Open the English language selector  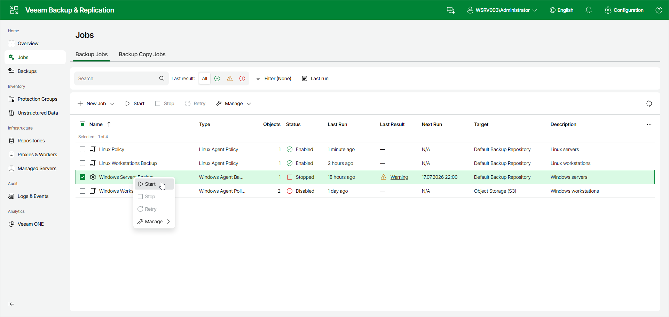[x=561, y=10]
